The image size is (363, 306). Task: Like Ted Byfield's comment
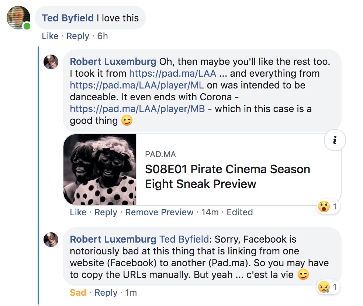(x=50, y=36)
